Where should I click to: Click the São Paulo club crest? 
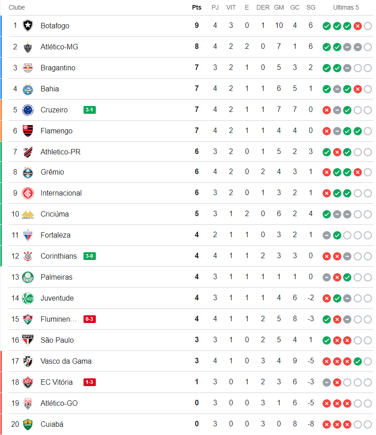[x=28, y=340]
